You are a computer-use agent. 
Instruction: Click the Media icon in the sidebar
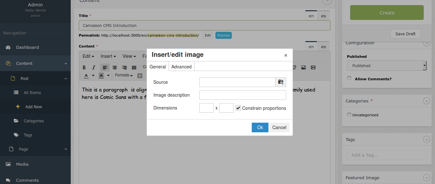(x=8, y=164)
